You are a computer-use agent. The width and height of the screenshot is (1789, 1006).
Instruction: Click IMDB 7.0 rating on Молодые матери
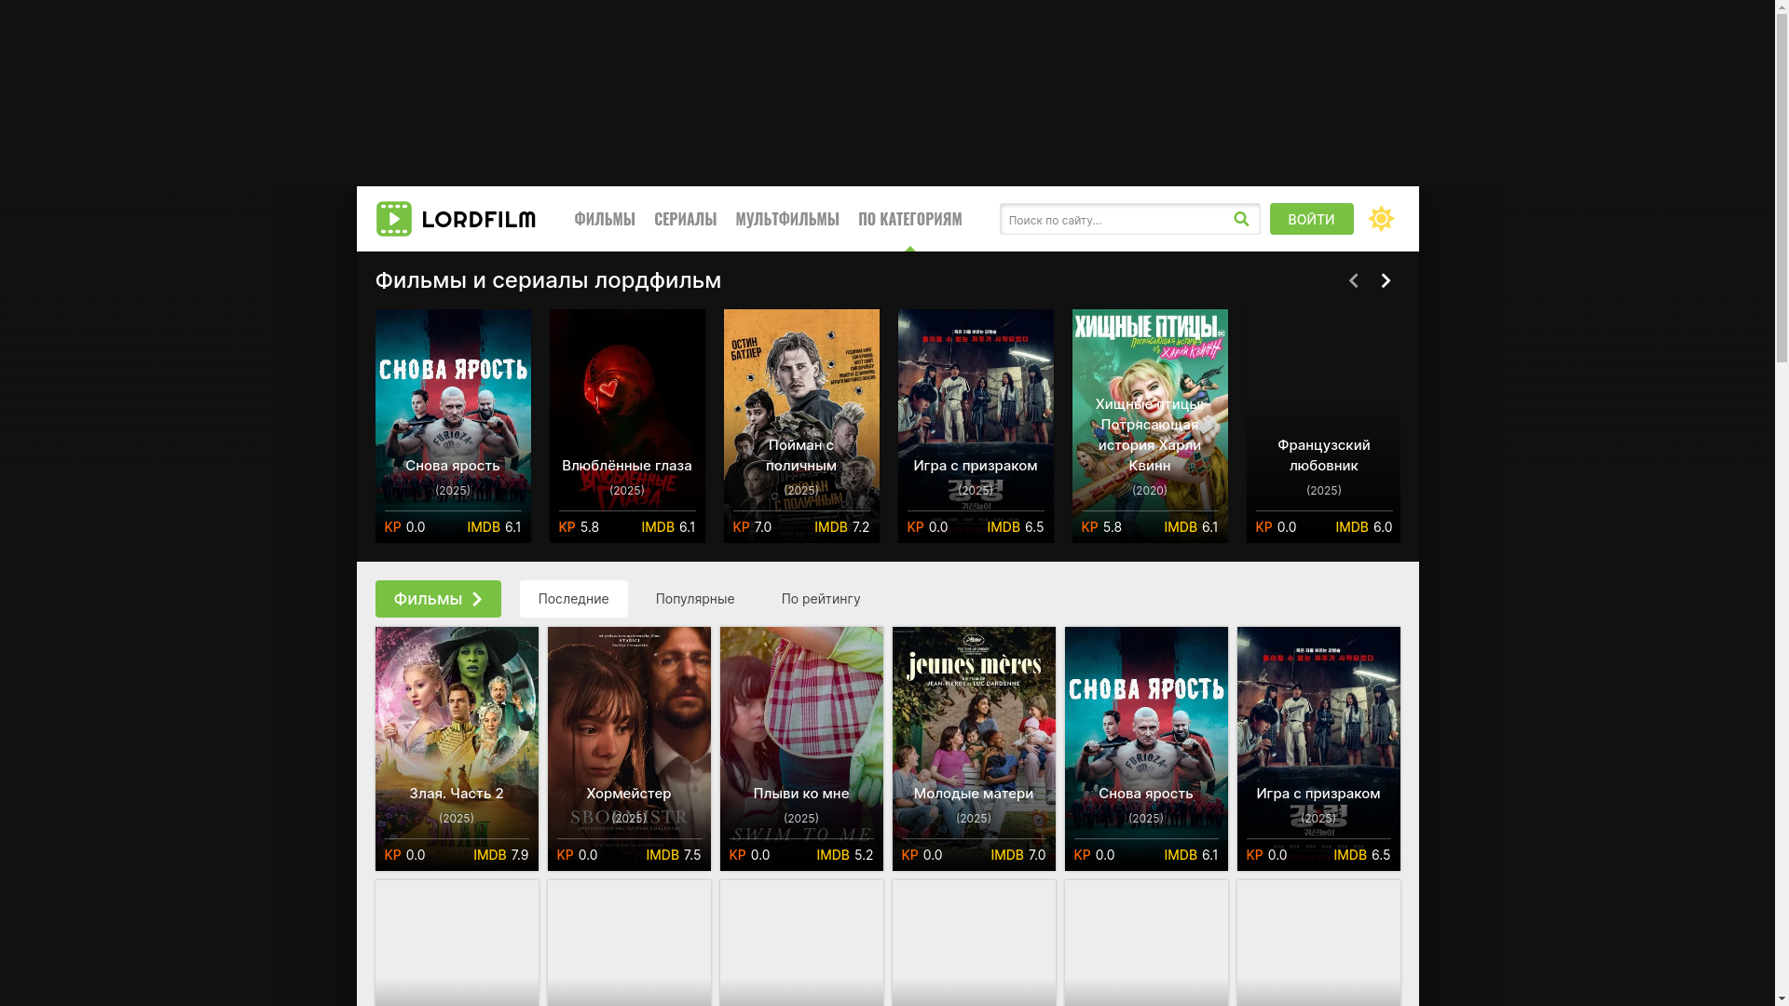coord(1017,855)
